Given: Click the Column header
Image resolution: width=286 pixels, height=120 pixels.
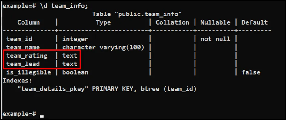Looking at the screenshot, I should coord(29,22).
